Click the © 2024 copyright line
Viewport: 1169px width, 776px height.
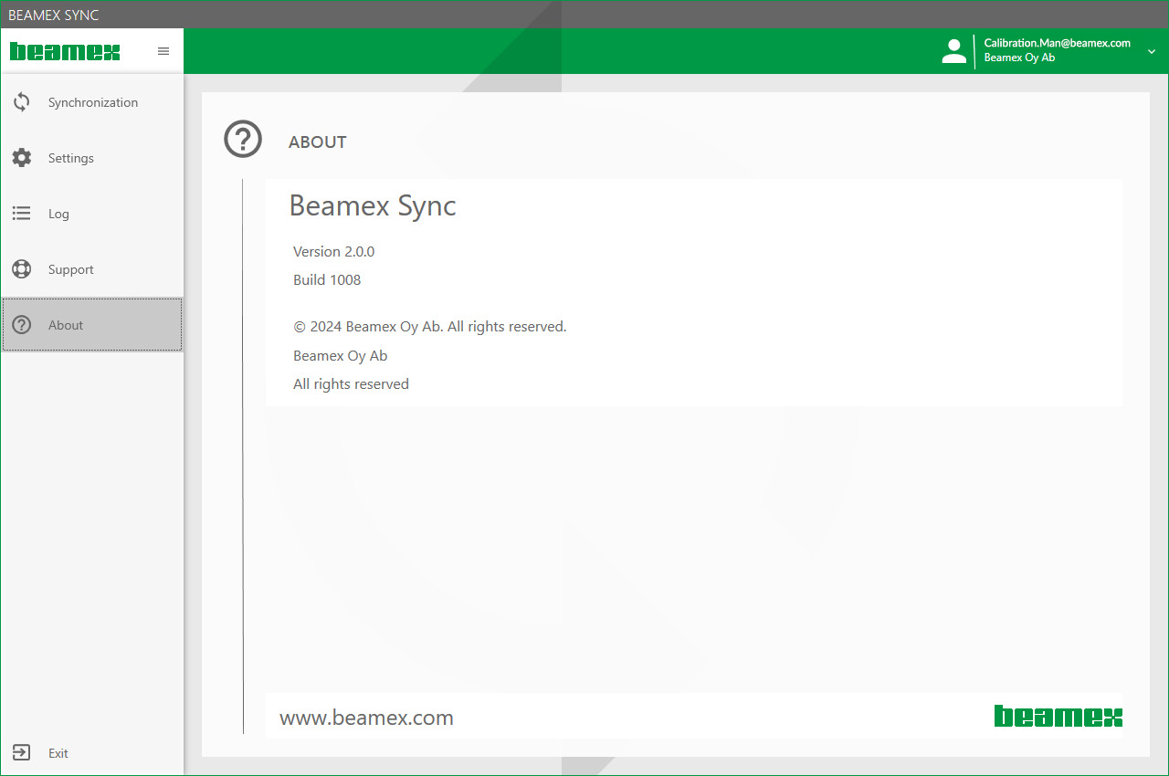point(430,326)
